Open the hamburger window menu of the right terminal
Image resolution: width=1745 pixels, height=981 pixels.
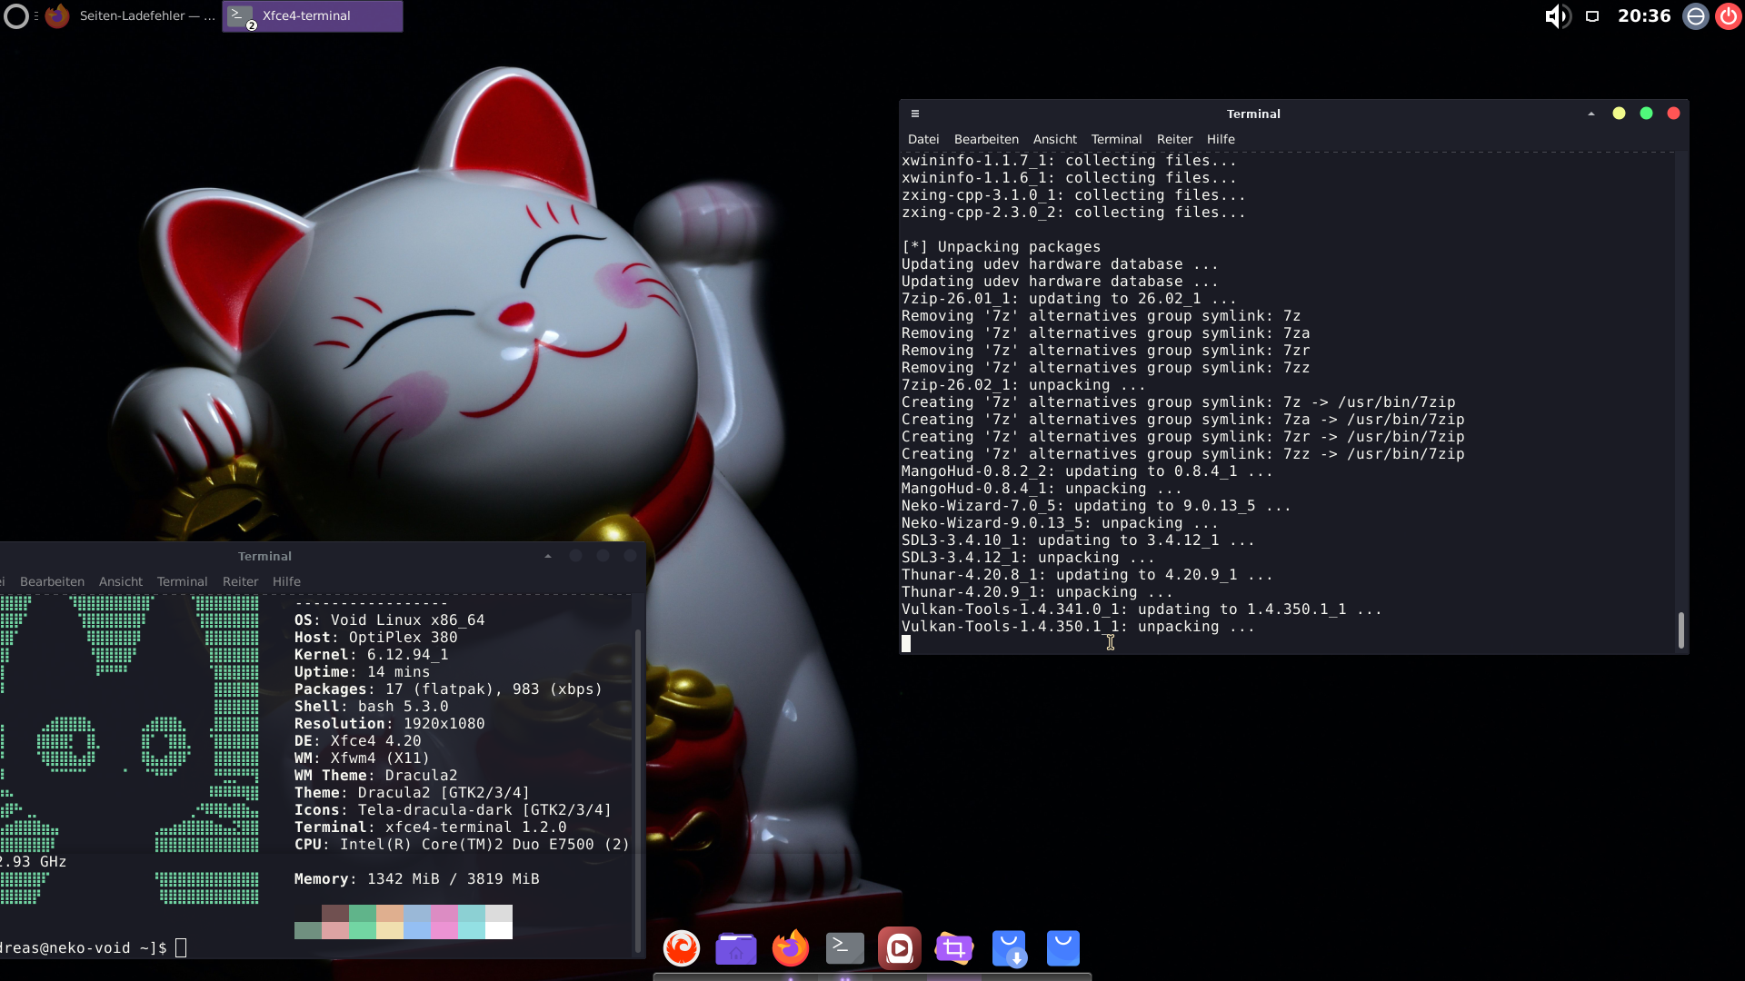[915, 114]
